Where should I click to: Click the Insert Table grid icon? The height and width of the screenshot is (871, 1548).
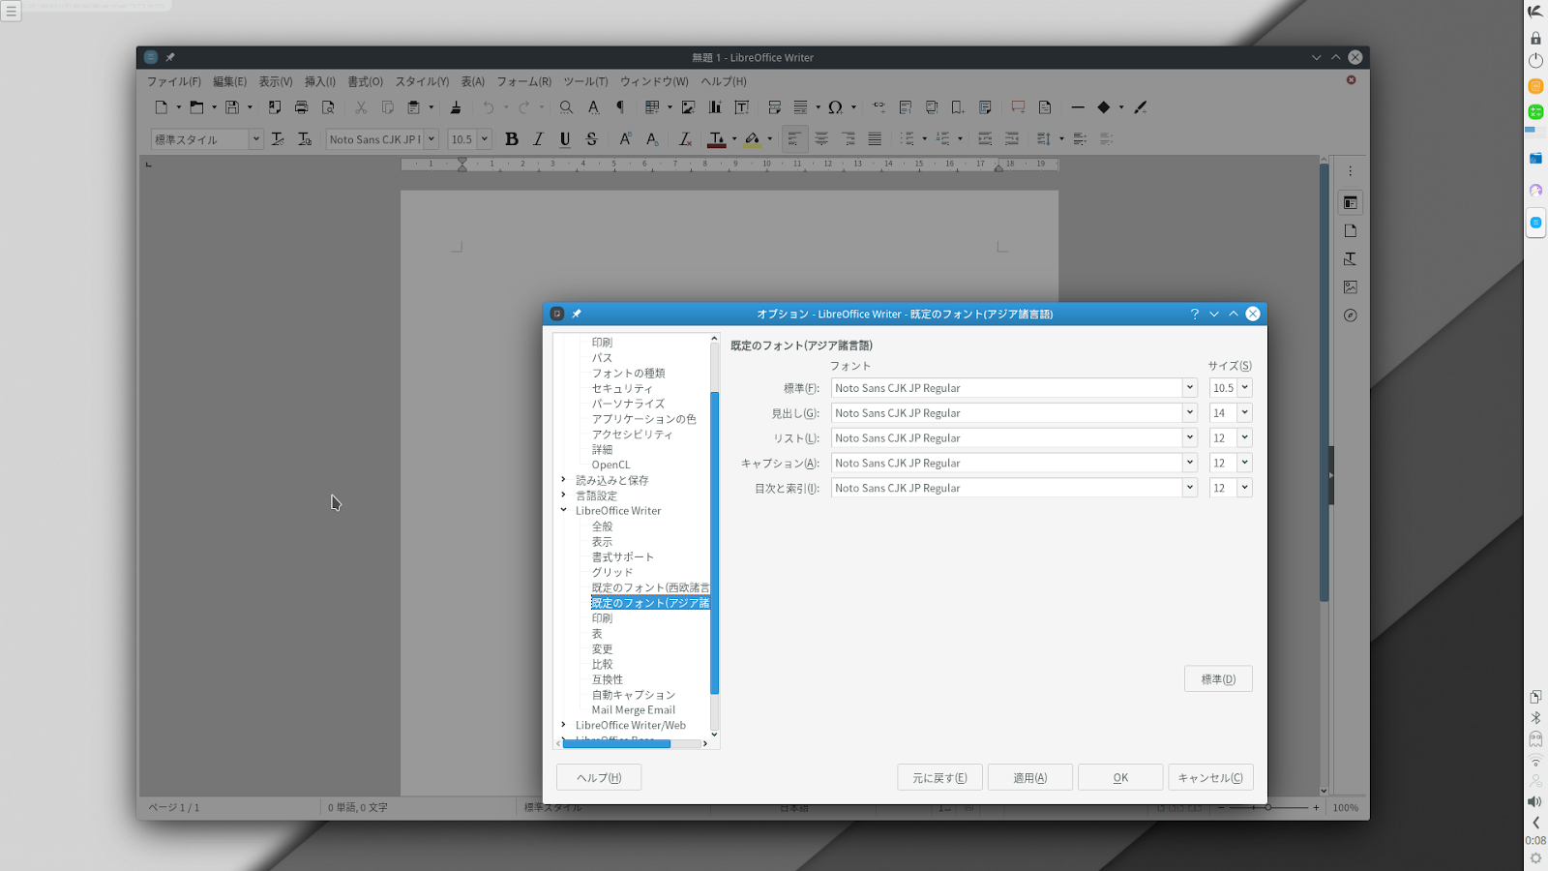[x=652, y=107]
